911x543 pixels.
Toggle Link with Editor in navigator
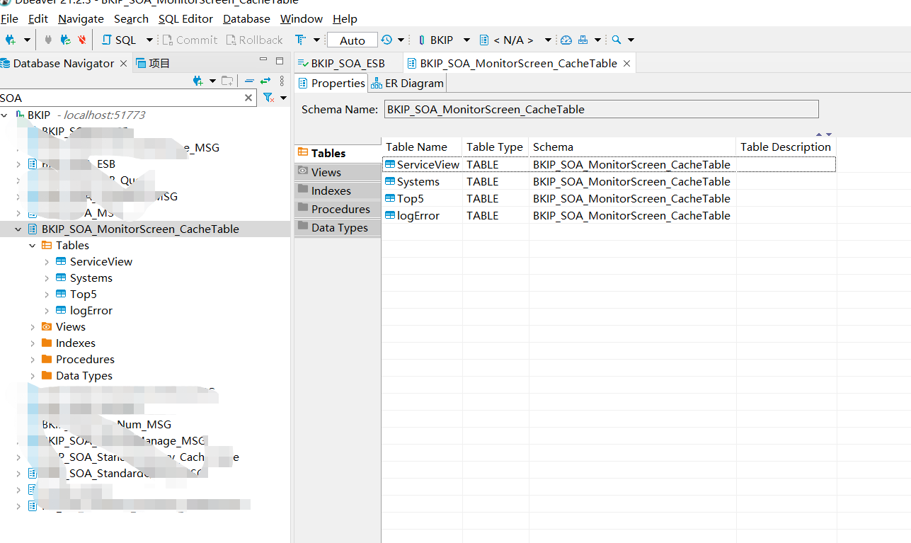tap(265, 81)
